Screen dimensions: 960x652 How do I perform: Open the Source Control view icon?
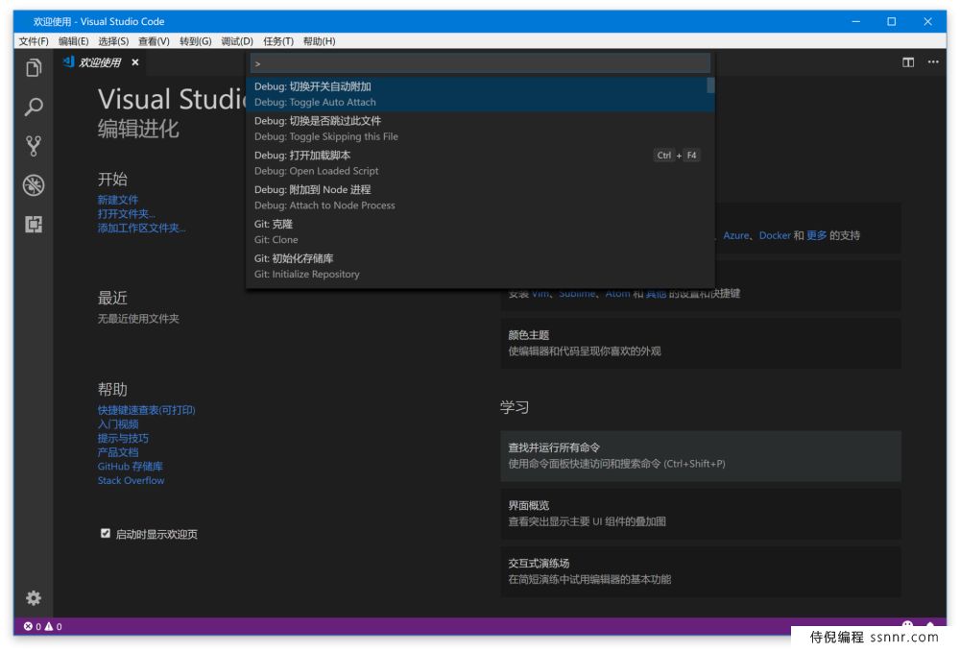(x=34, y=146)
